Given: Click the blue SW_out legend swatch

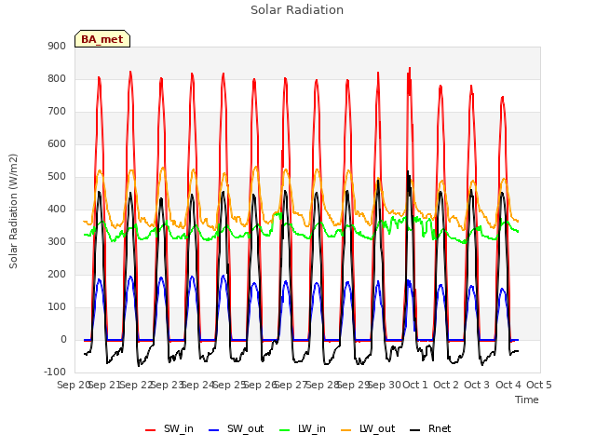Looking at the screenshot, I should [x=214, y=430].
